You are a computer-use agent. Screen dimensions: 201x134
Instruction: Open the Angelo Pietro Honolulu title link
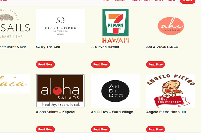coord(166,112)
